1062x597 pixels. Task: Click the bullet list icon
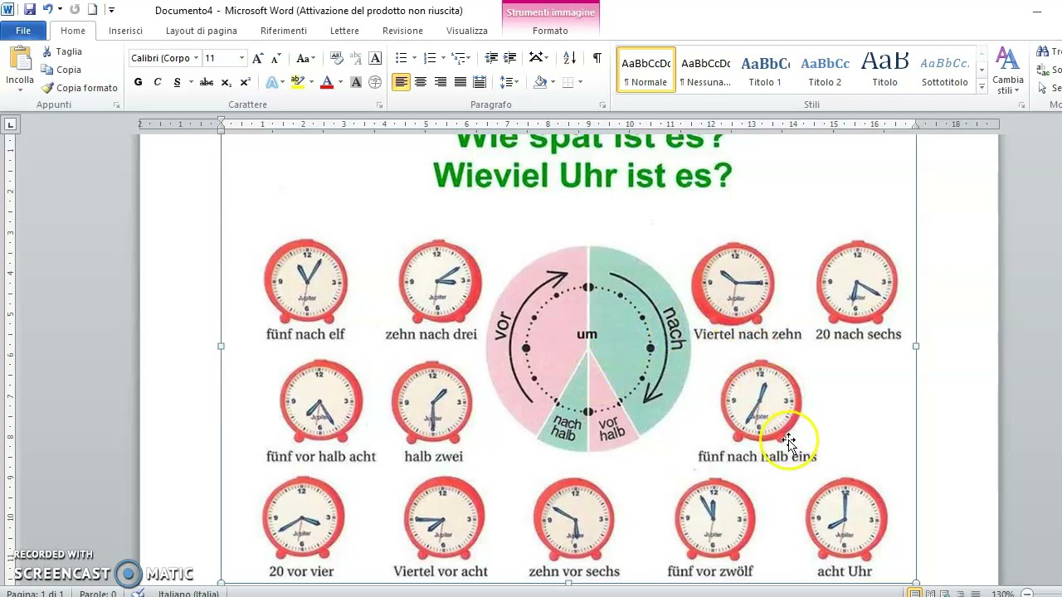point(401,58)
